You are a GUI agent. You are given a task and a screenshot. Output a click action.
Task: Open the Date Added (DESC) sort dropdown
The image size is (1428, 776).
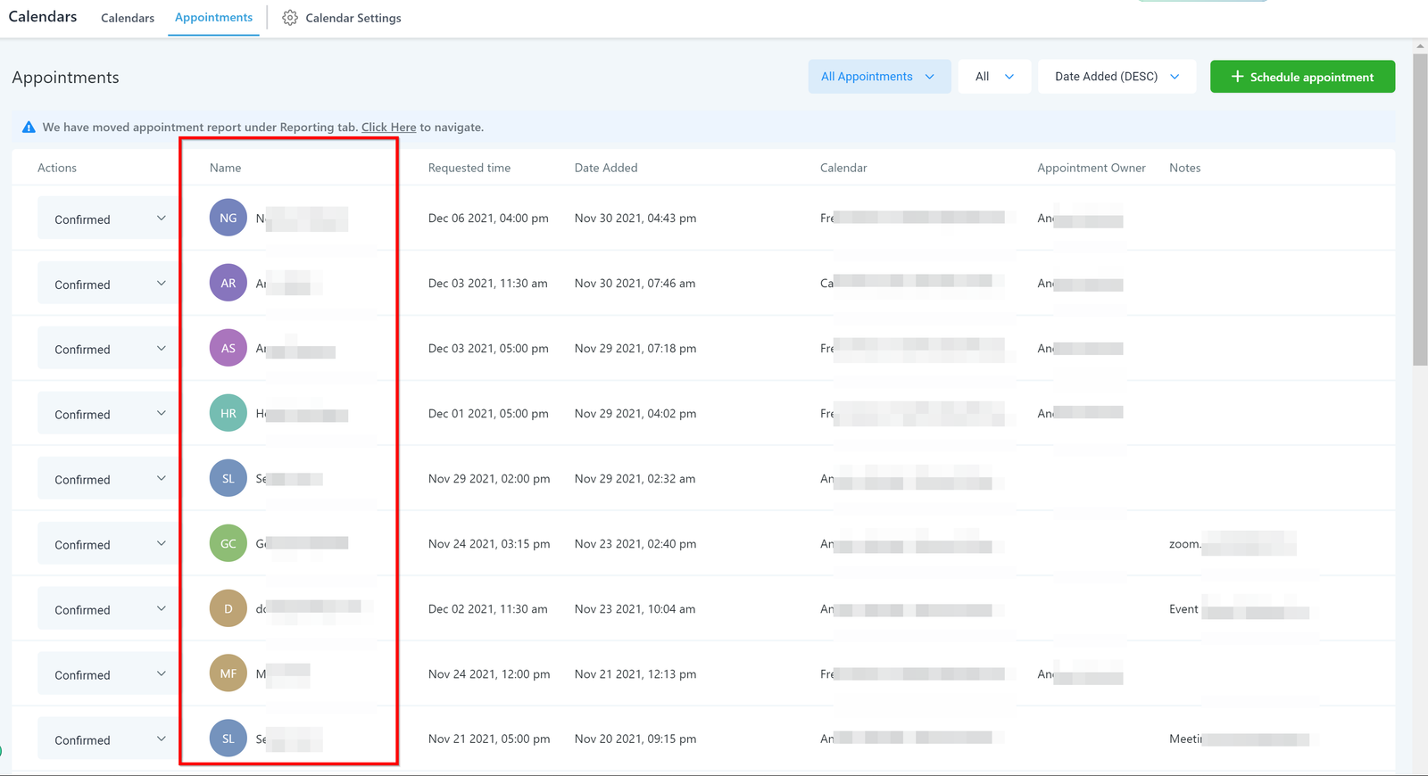click(1117, 77)
